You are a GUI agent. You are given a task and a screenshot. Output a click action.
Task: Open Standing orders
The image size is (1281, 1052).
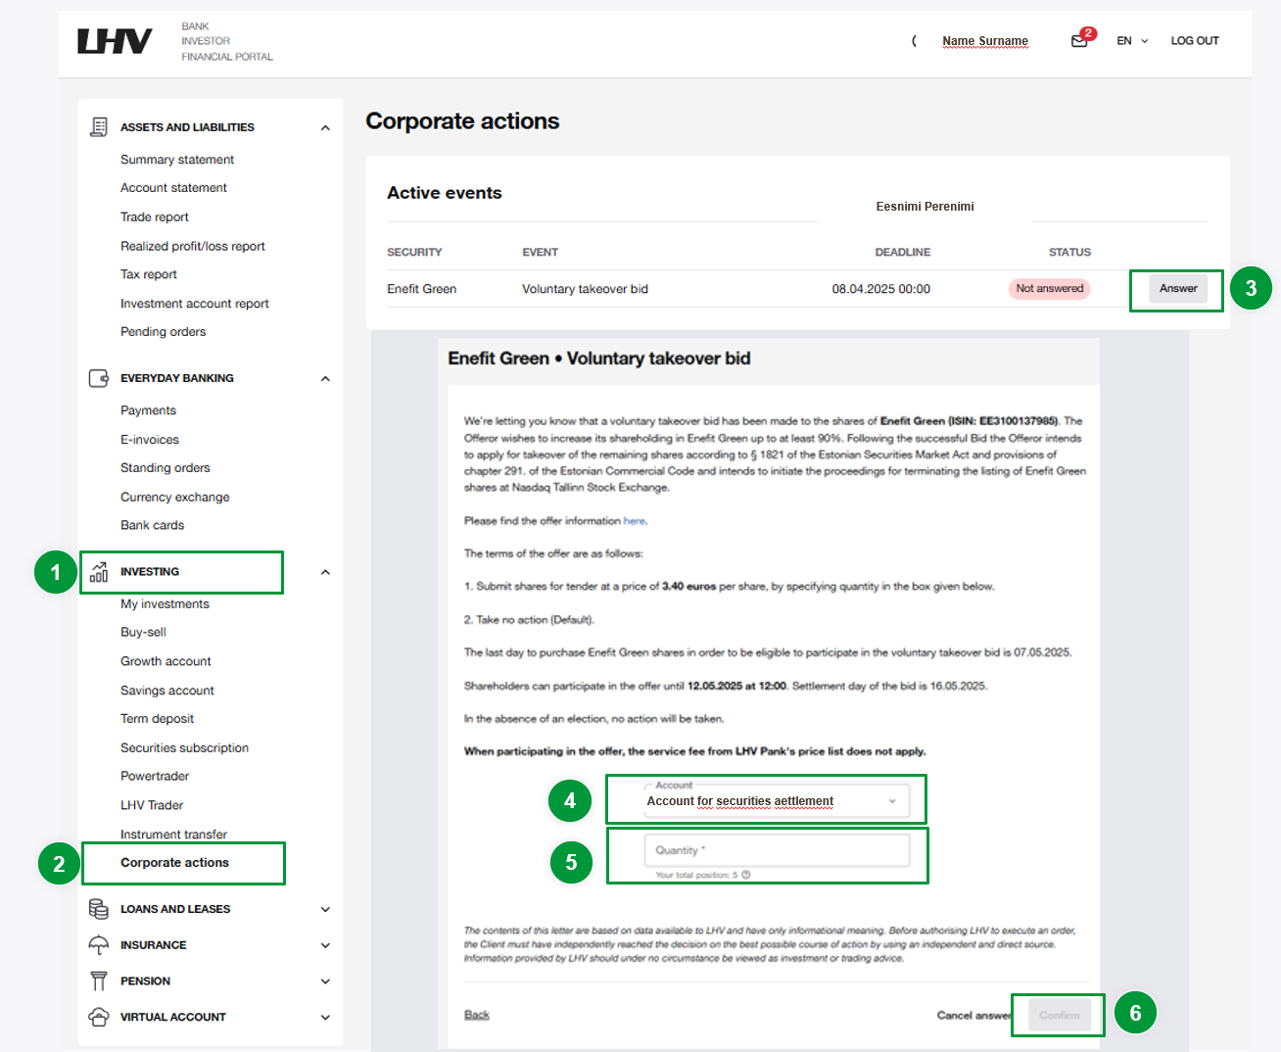(166, 468)
